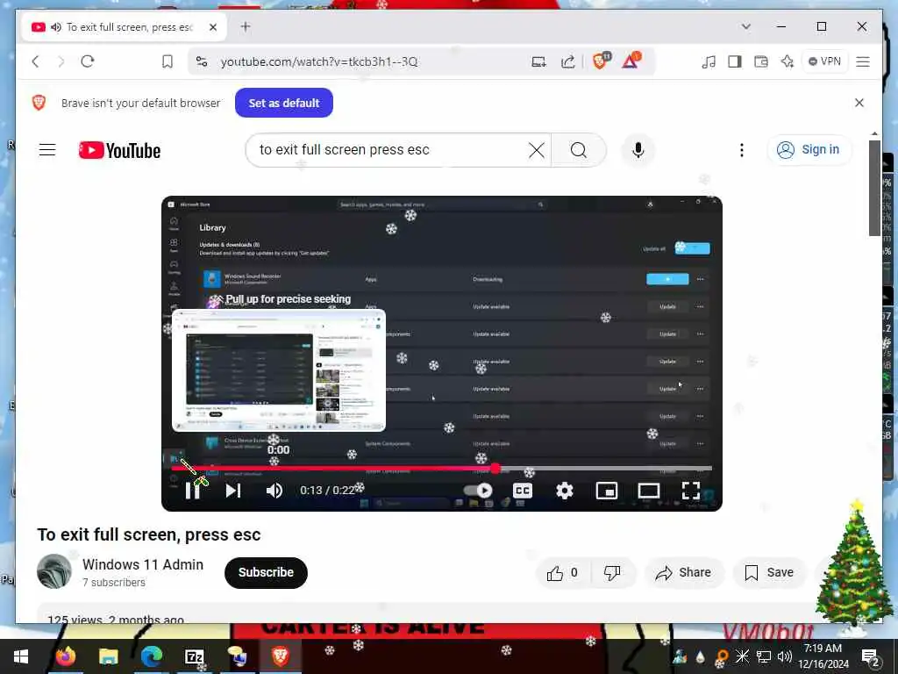Launch Firefox from taskbar
The width and height of the screenshot is (898, 674).
pyautogui.click(x=66, y=656)
